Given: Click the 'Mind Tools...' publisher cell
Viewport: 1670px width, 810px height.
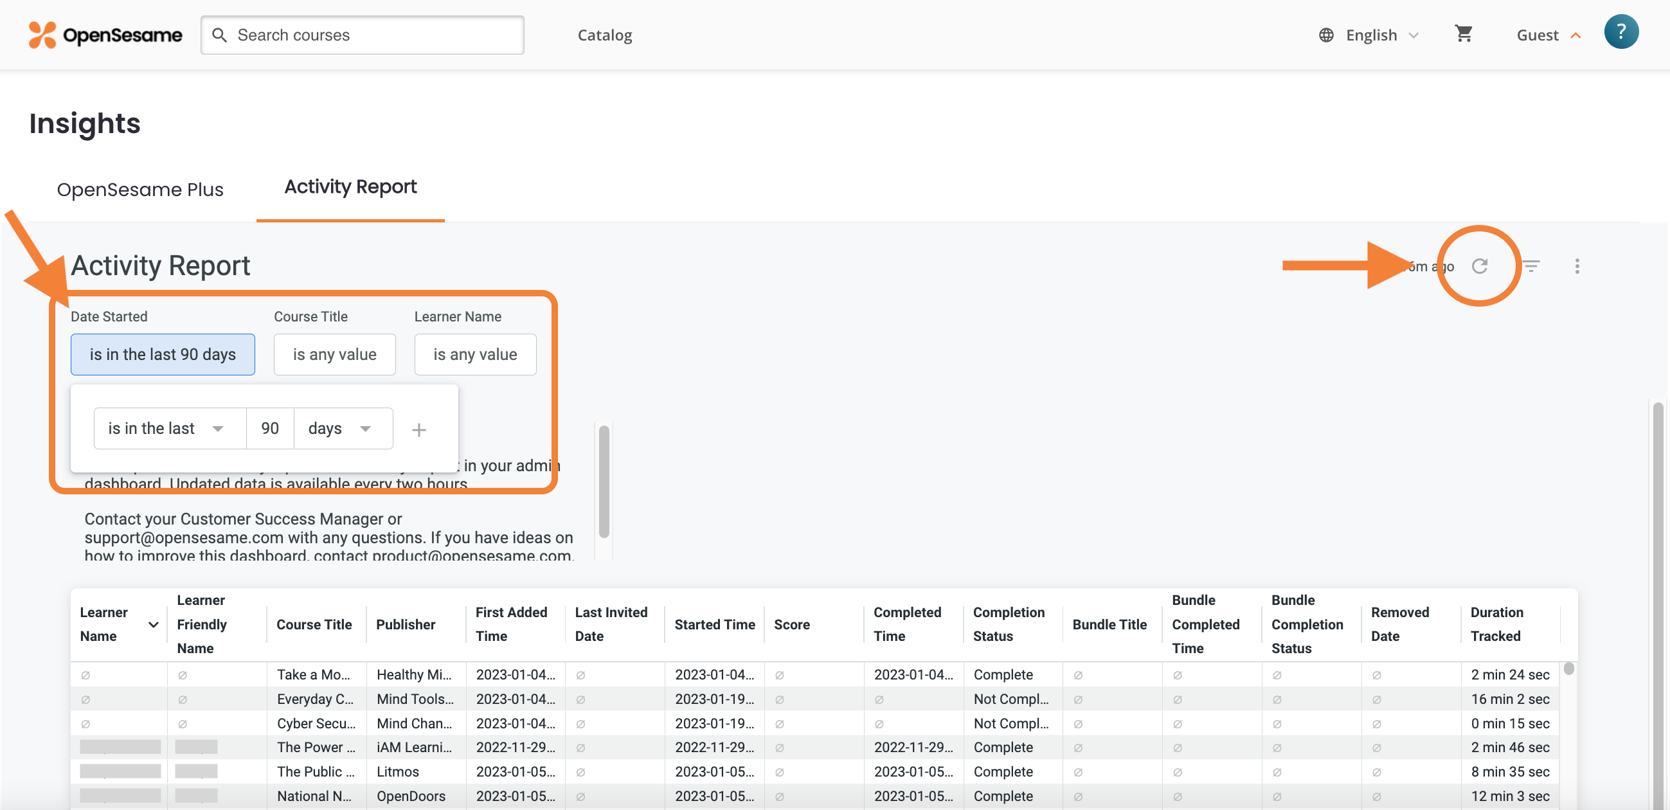Looking at the screenshot, I should pyautogui.click(x=416, y=698).
